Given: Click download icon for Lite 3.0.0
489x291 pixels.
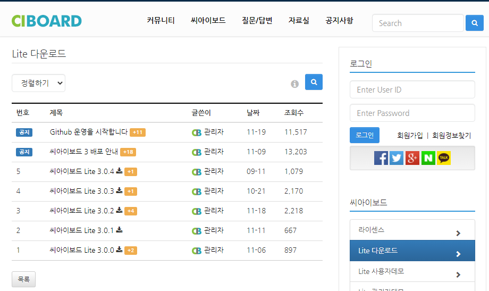Looking at the screenshot, I should 119,250.
